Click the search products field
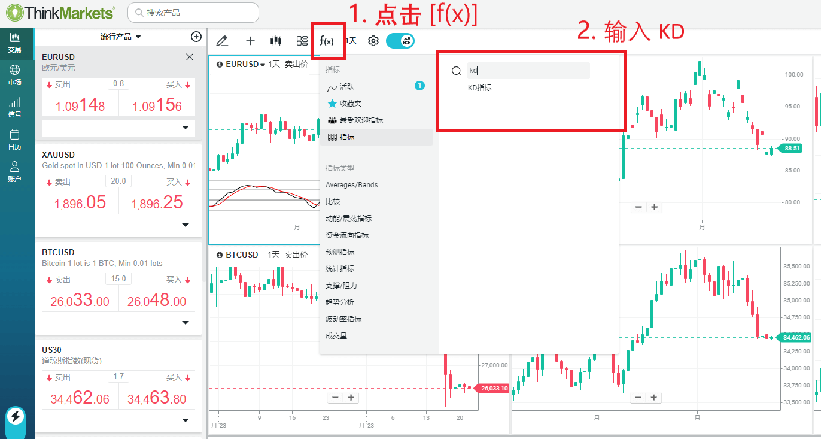The width and height of the screenshot is (821, 439). tap(193, 13)
